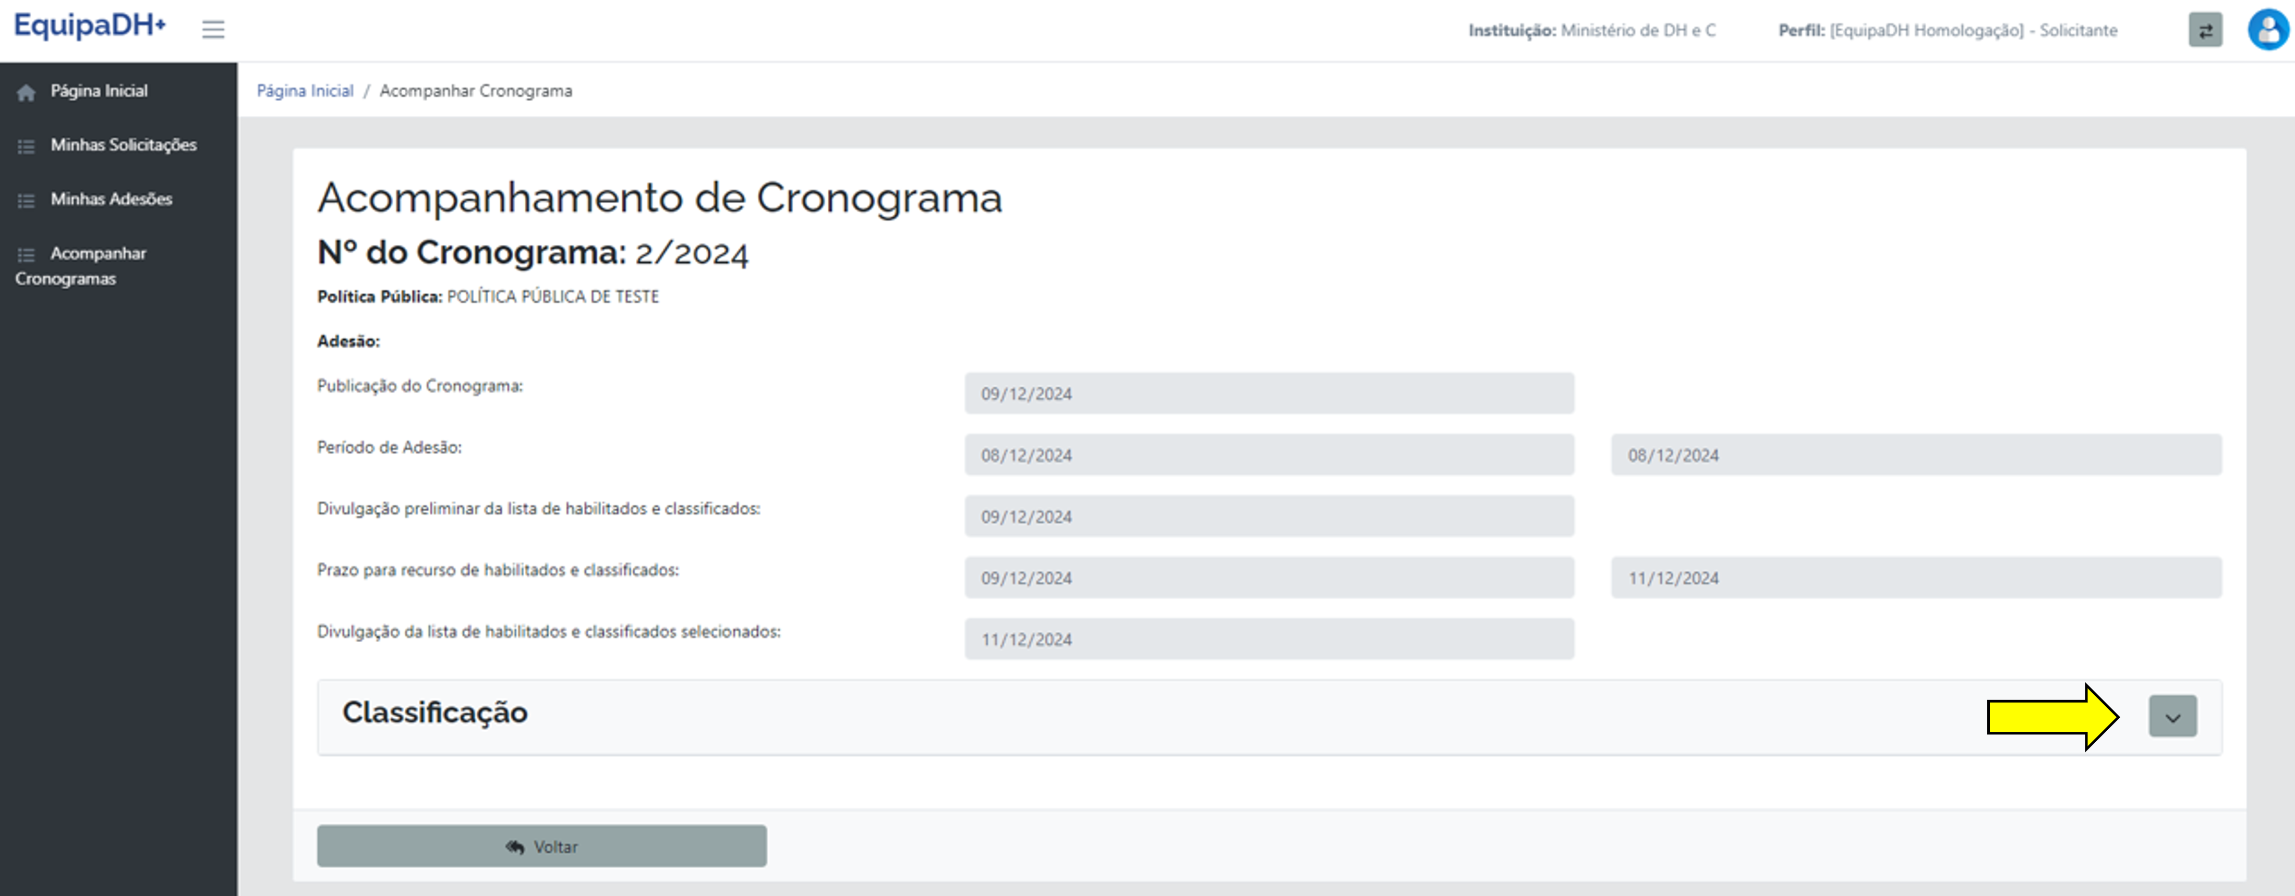Select Página Inicial in sidebar
Image resolution: width=2295 pixels, height=896 pixels.
tap(99, 91)
